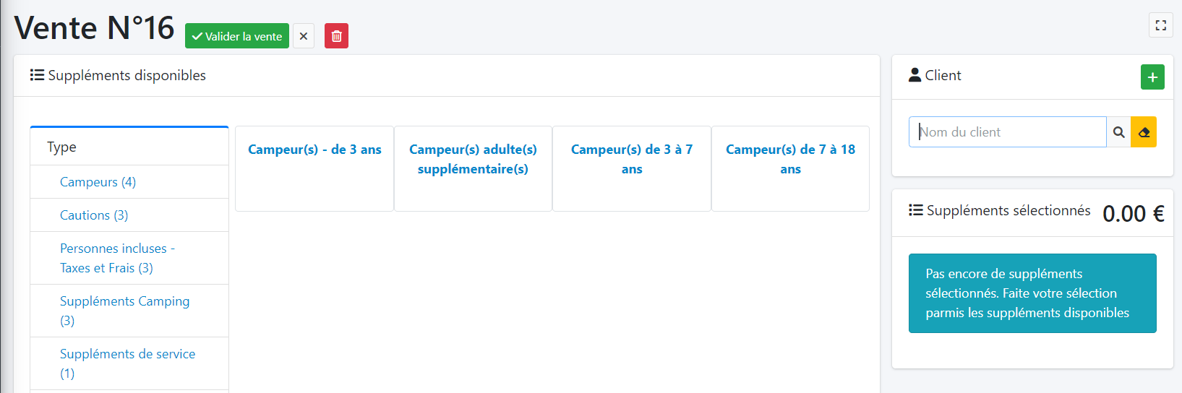
Task: Select Personnes incluses - Taxes et Frais
Action: click(x=117, y=258)
